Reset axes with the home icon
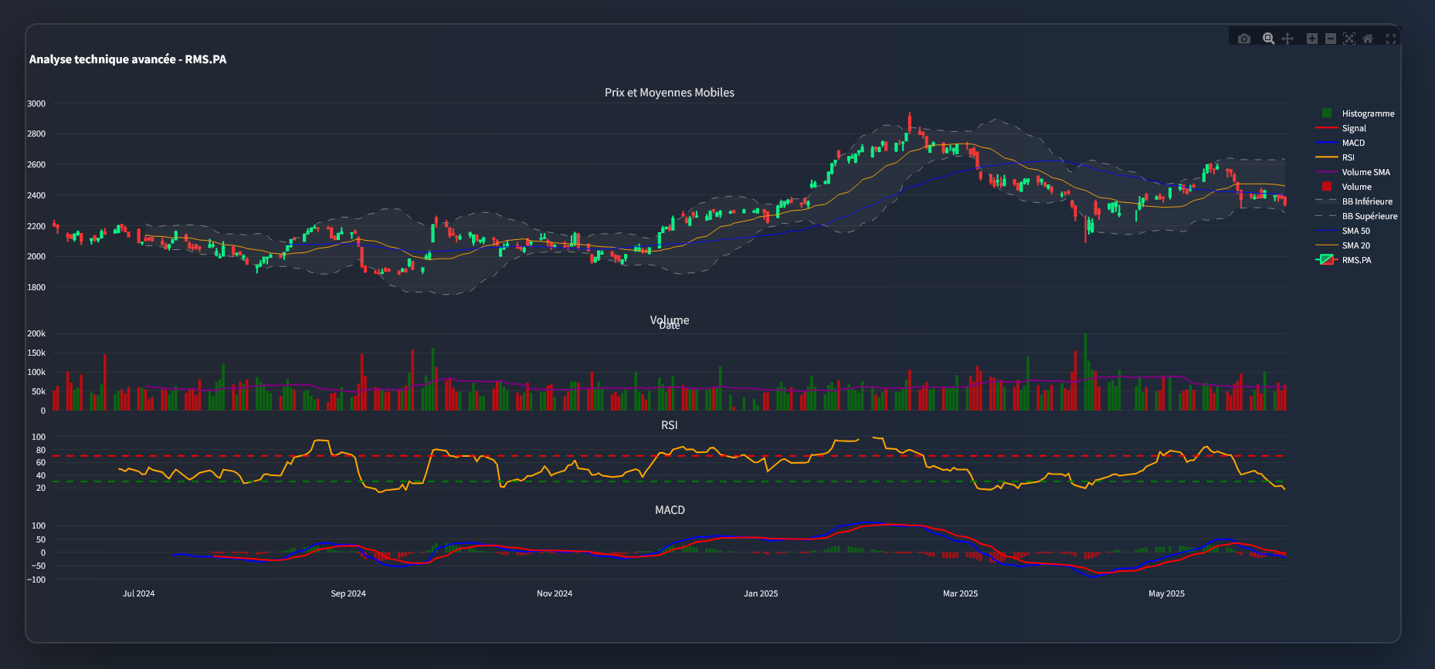This screenshot has width=1435, height=669. [x=1368, y=39]
